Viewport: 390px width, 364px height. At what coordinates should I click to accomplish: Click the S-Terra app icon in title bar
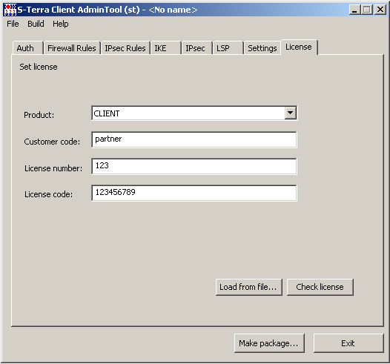click(10, 10)
